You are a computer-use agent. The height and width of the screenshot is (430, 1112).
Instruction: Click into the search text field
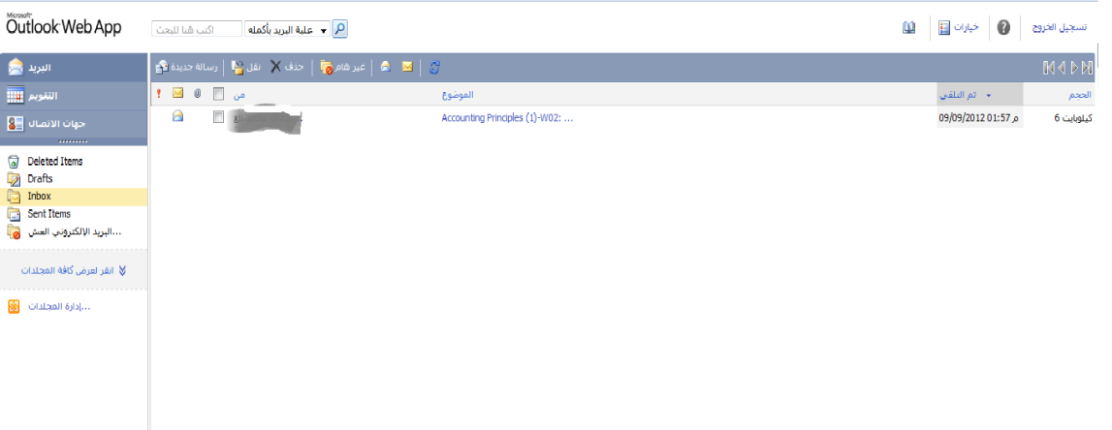coord(197,29)
